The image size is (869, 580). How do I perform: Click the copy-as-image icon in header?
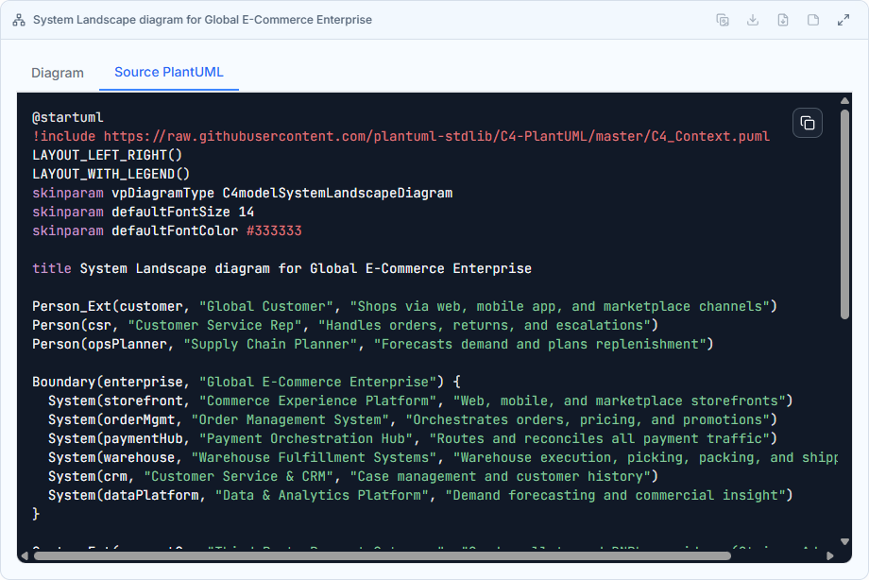pyautogui.click(x=723, y=20)
